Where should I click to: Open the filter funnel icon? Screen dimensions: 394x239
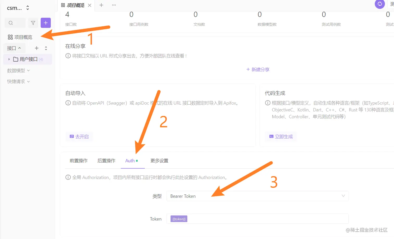click(33, 23)
